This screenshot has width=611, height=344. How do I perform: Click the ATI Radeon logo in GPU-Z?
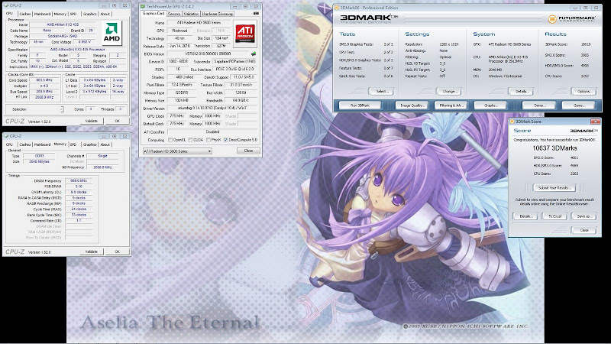tap(245, 34)
